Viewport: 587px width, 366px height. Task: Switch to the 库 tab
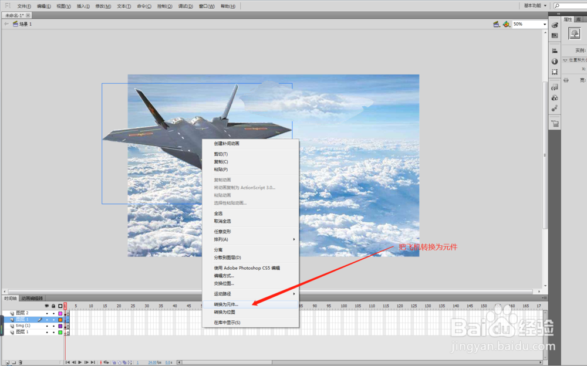coord(579,19)
